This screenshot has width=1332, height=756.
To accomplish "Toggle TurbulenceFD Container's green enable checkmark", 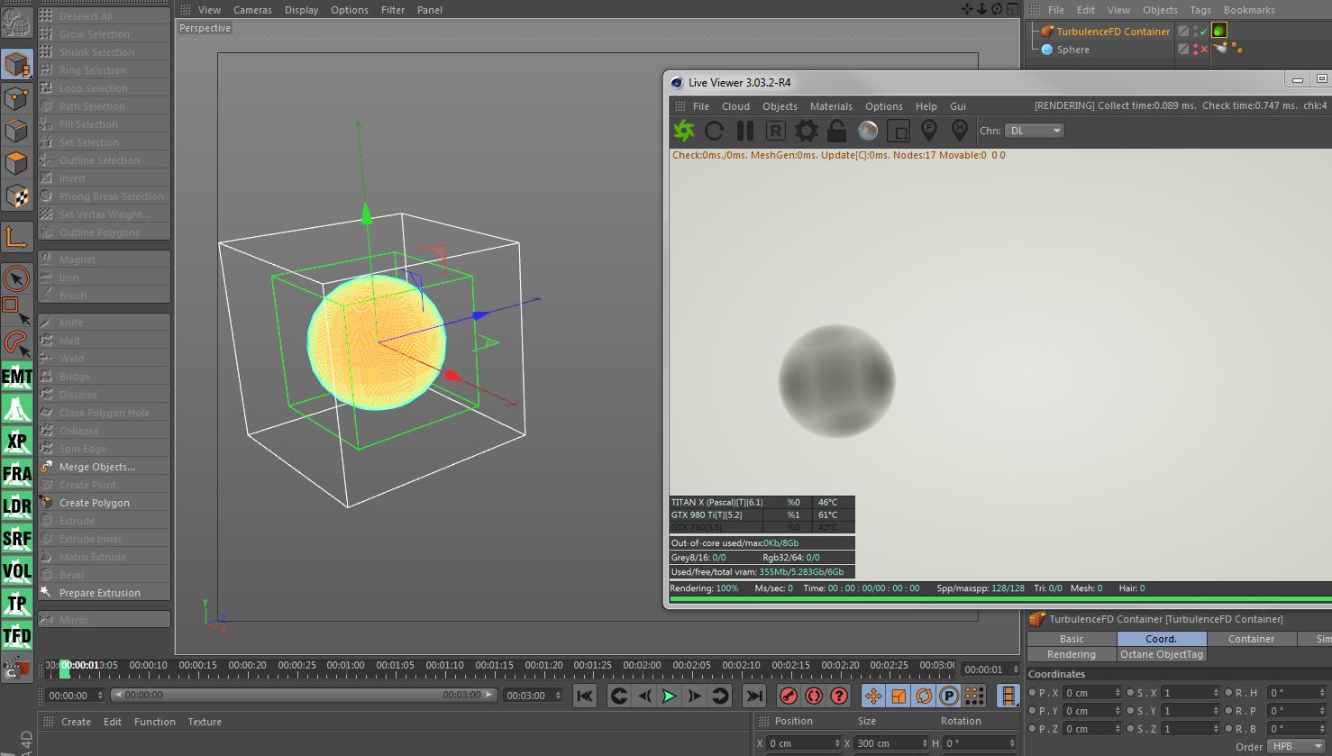I will coord(1203,32).
